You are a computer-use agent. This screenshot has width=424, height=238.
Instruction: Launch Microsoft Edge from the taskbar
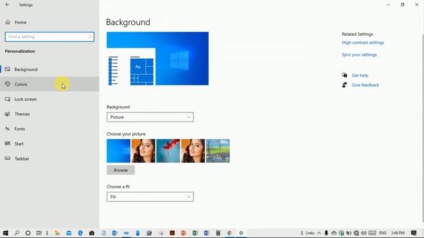(x=80, y=233)
